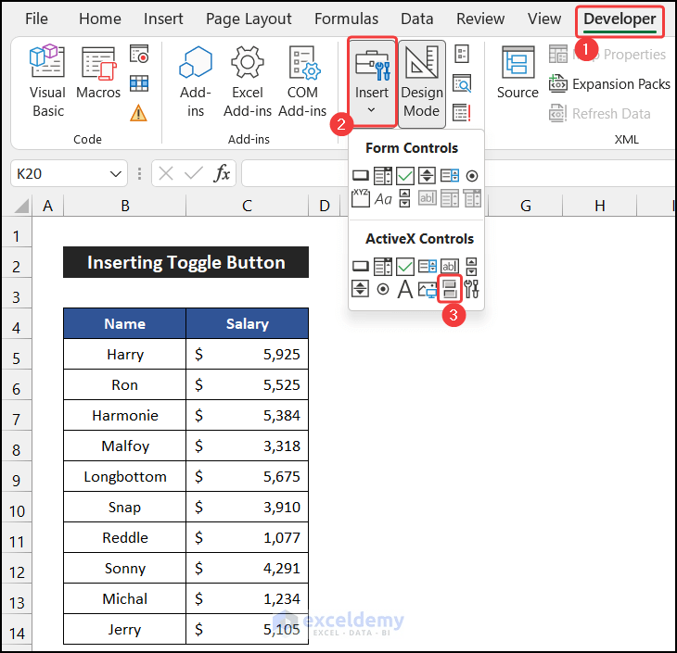Open Excel Add-ins manager
Viewport: 677px width, 653px height.
[x=248, y=82]
